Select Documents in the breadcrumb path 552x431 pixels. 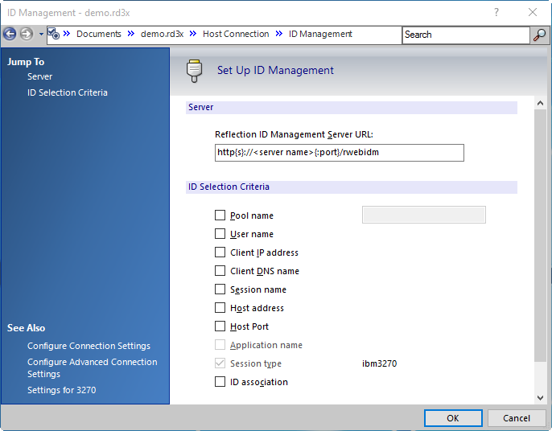point(98,34)
